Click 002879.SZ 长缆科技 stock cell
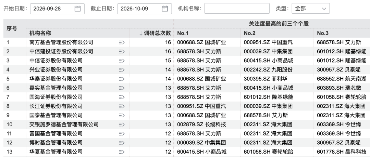The height and width of the screenshot is (157, 370). click(x=201, y=125)
